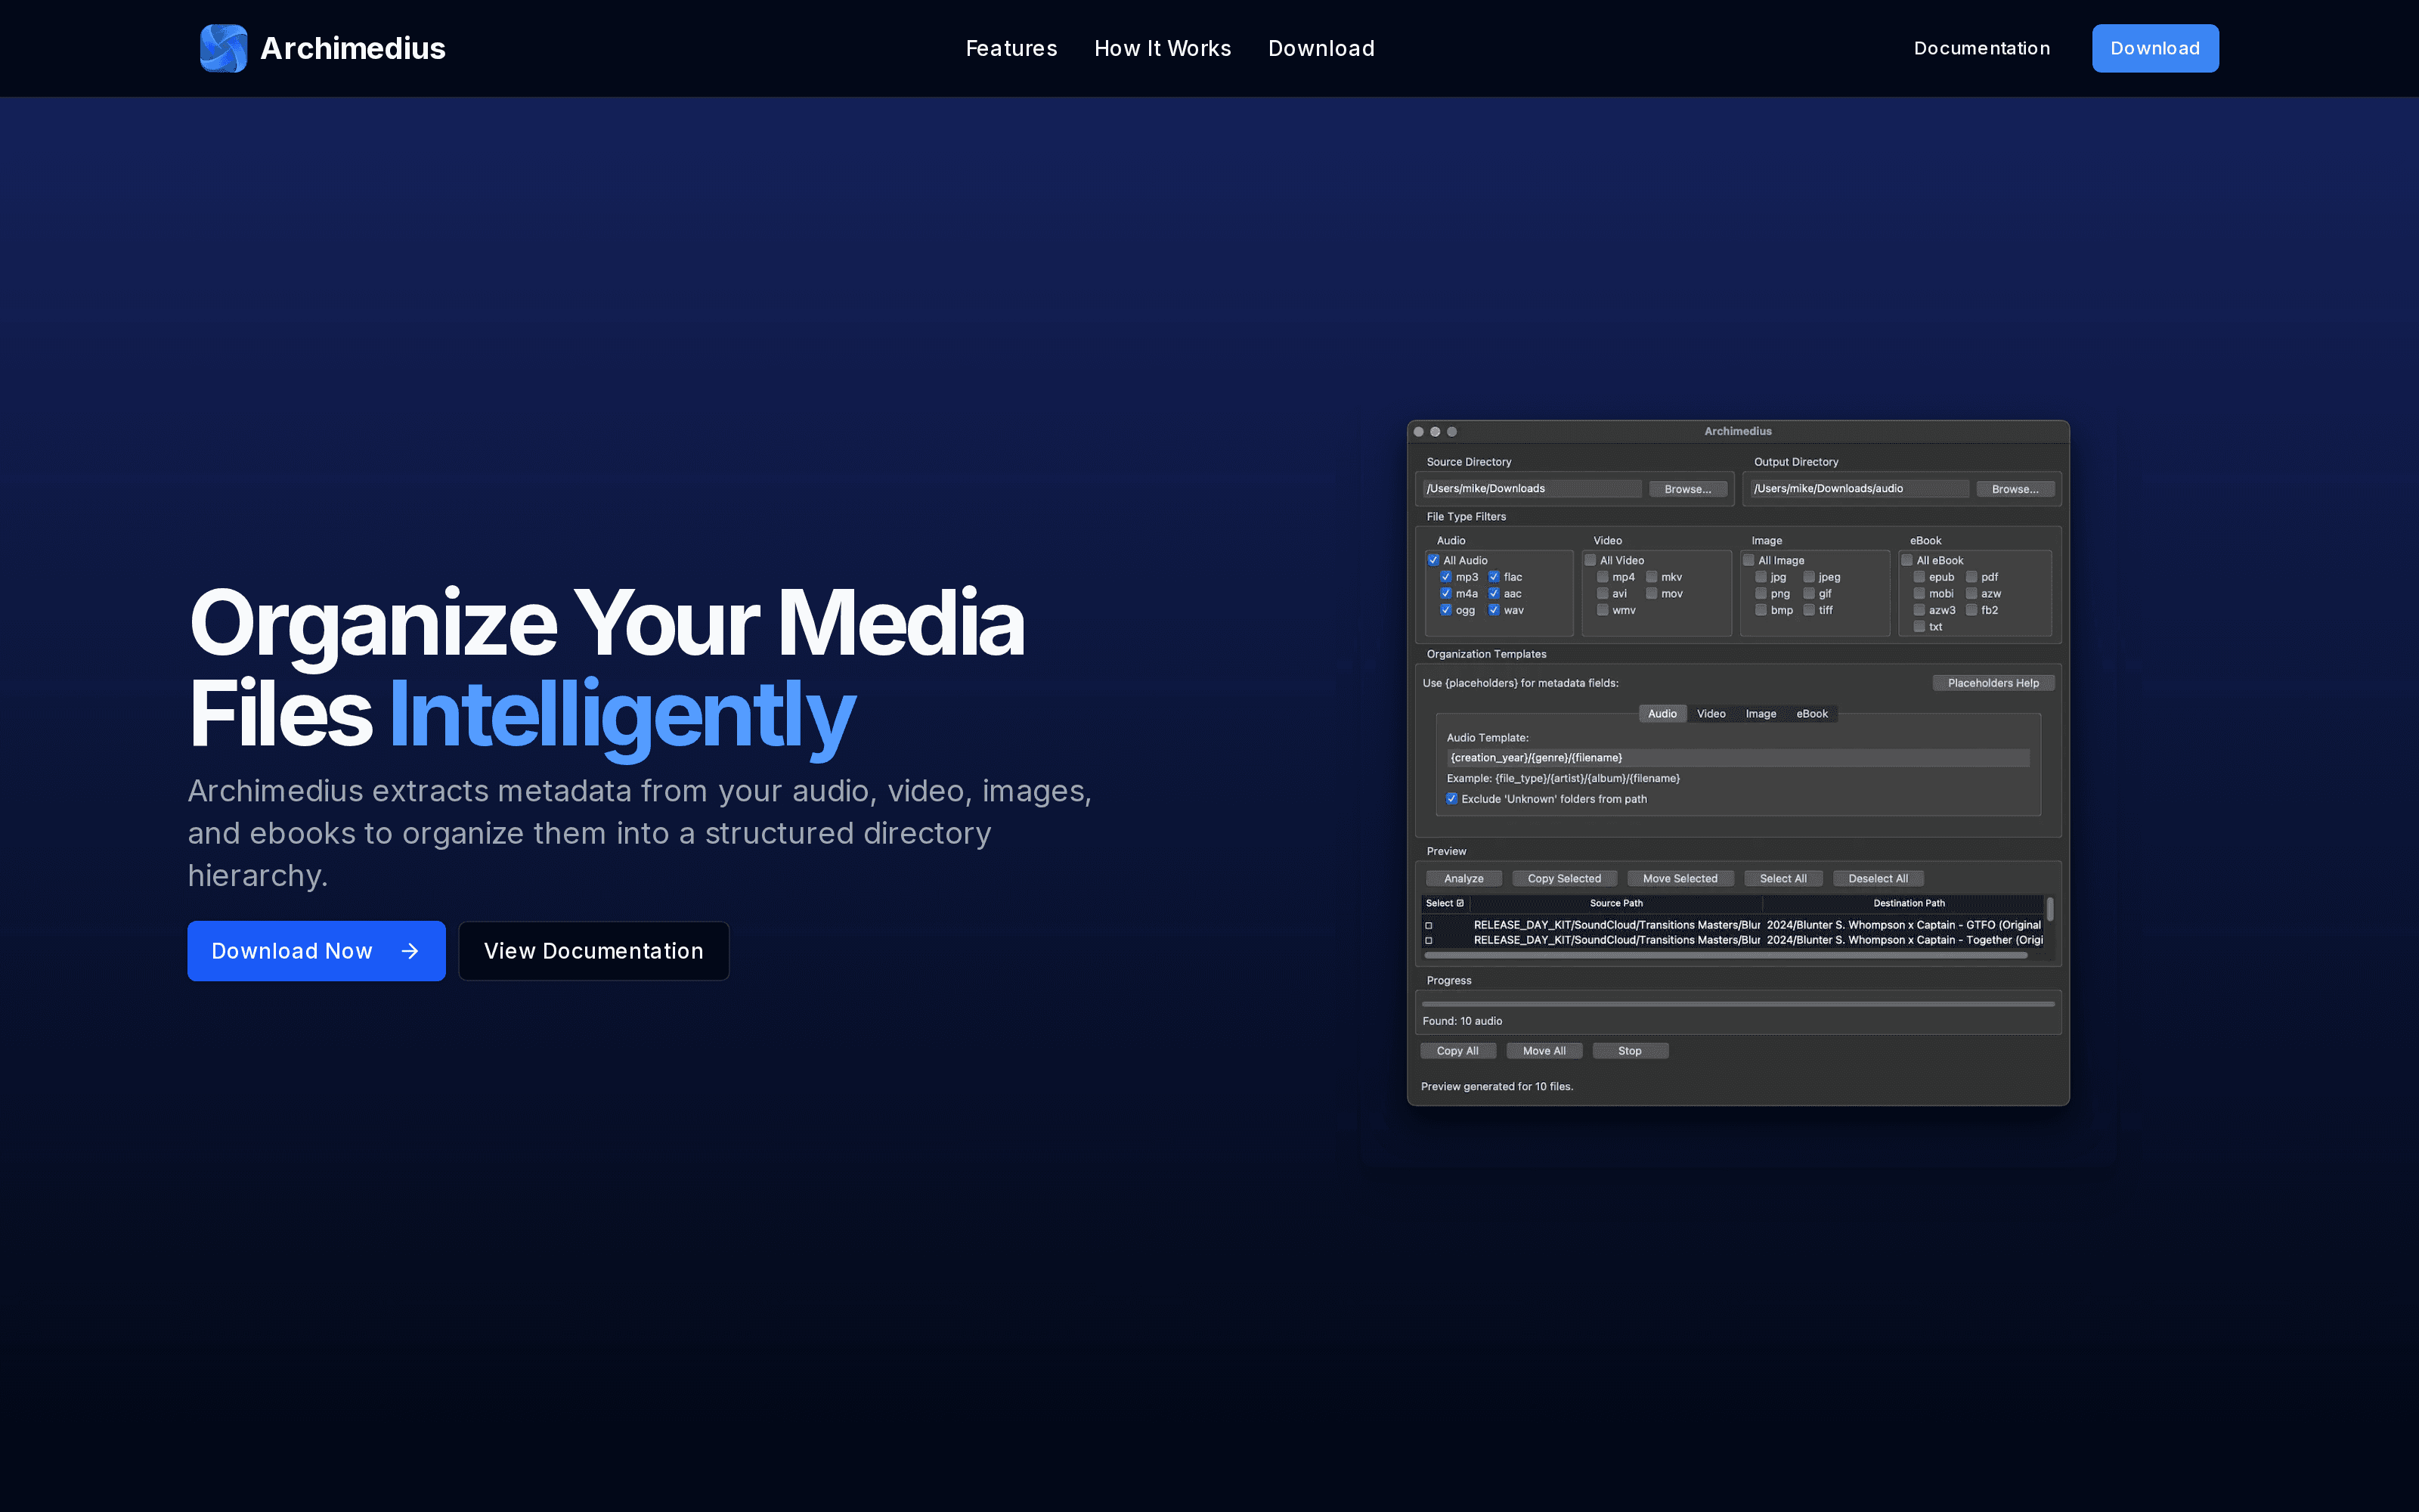Enable the All Image checkbox
This screenshot has height=1512, width=2419.
click(1748, 560)
